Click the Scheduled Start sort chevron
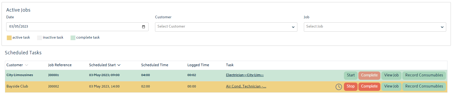 pos(119,65)
